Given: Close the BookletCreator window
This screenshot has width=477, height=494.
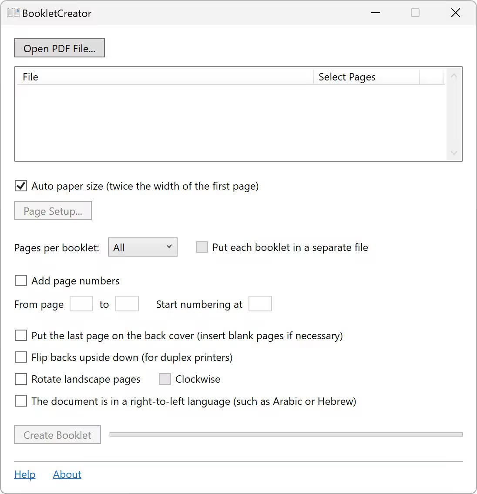Looking at the screenshot, I should pyautogui.click(x=455, y=13).
